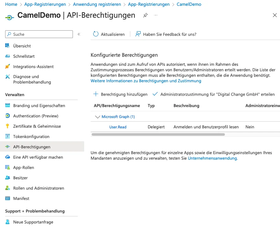Go to Home breadcrumb
Image resolution: width=280 pixels, height=228 pixels.
(x=11, y=4)
